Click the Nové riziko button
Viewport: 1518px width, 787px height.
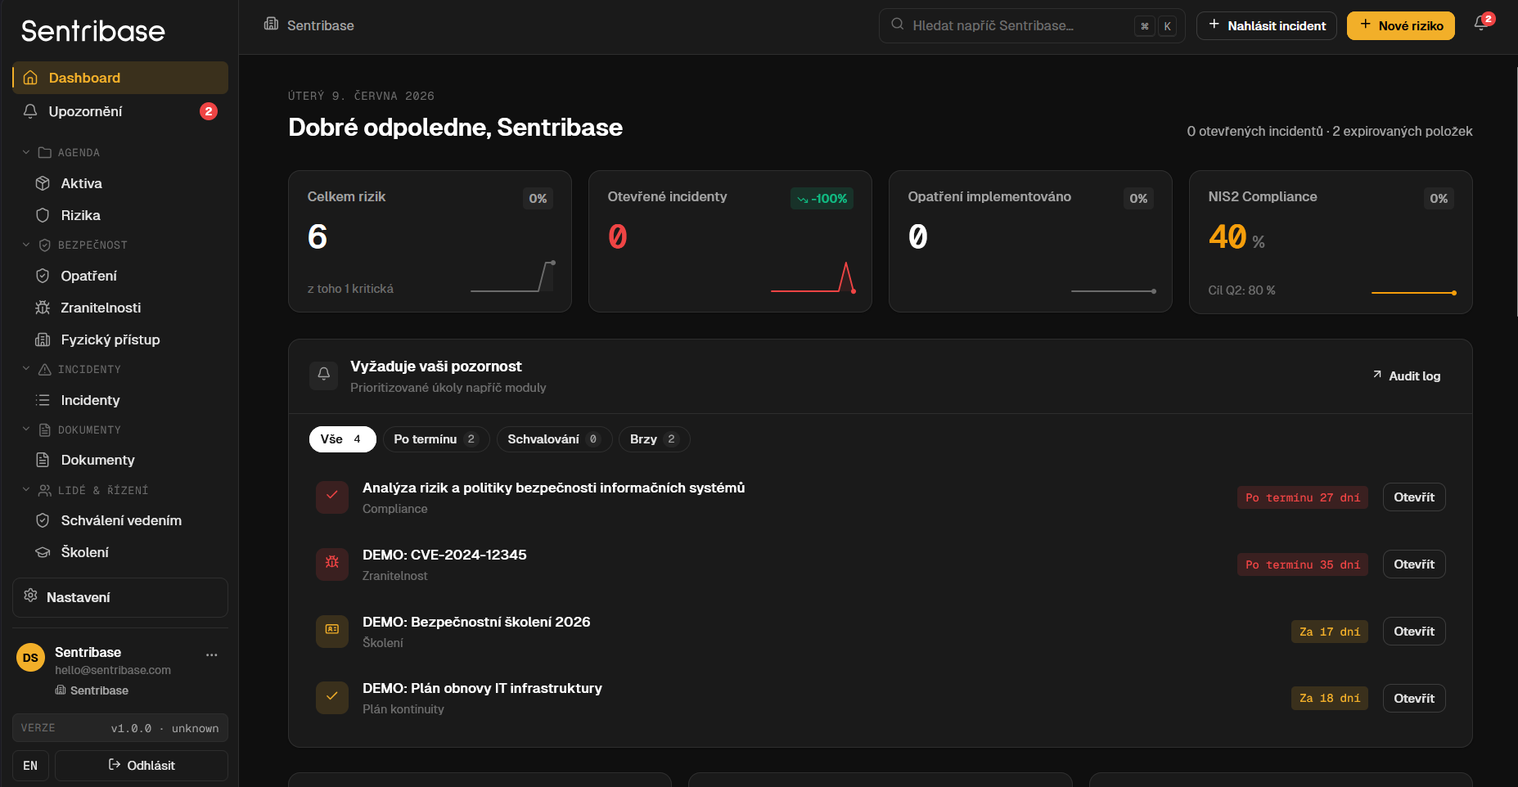pos(1400,25)
